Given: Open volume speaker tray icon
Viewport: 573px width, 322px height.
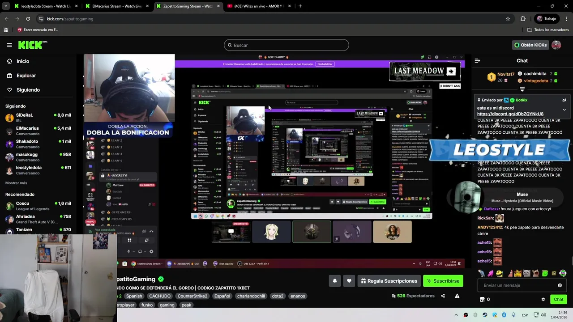Looking at the screenshot, I should pyautogui.click(x=543, y=315).
